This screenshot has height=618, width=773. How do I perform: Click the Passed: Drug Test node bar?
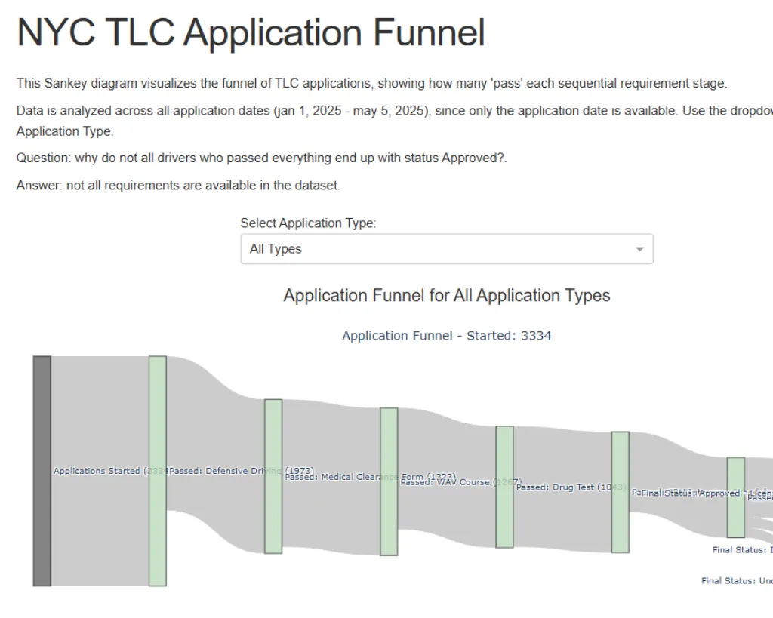504,487
